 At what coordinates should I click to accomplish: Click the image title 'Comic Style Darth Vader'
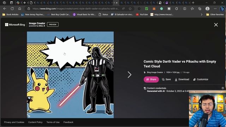(180, 64)
